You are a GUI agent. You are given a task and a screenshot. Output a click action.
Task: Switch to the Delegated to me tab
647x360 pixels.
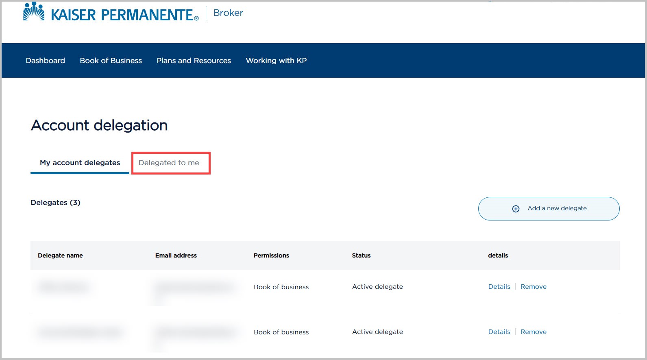tap(169, 163)
